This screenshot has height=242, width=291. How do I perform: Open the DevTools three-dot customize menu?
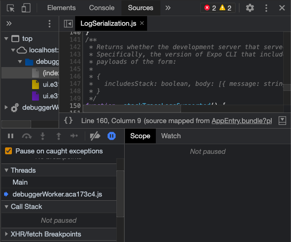tap(266, 8)
